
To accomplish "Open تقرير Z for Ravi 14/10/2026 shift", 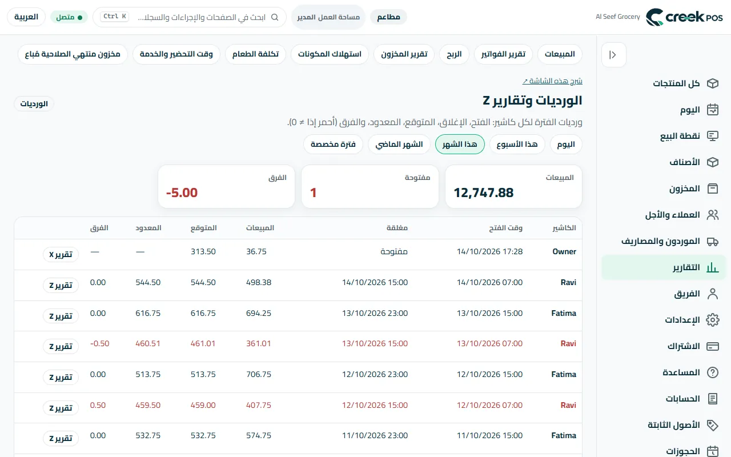I will point(61,285).
